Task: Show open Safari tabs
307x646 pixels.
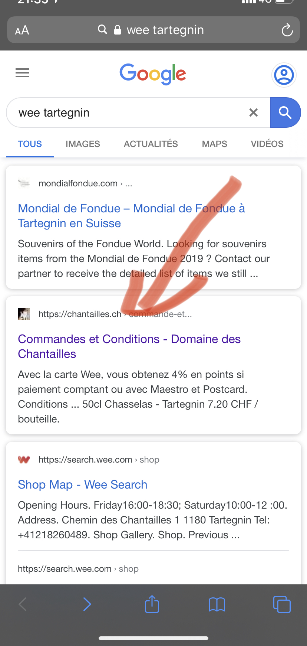Action: [282, 604]
